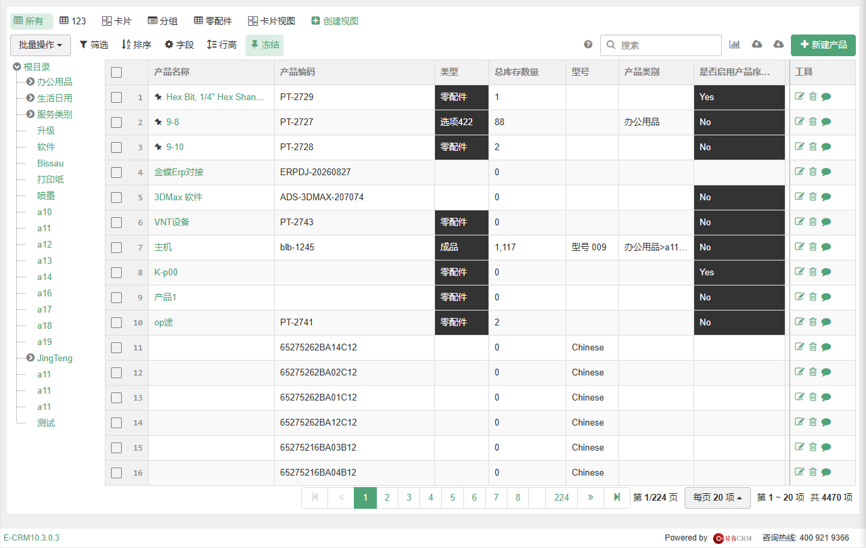Open the help question-mark icon
Image resolution: width=866 pixels, height=548 pixels.
[588, 45]
